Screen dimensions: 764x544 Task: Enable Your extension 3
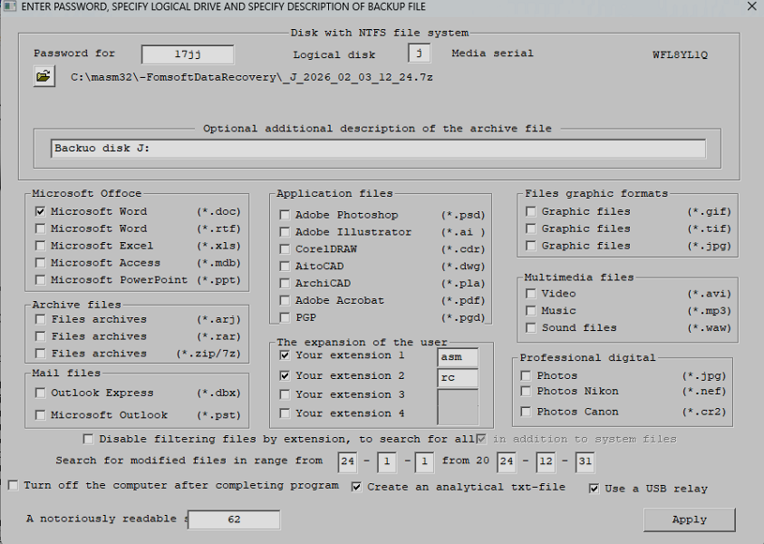285,393
